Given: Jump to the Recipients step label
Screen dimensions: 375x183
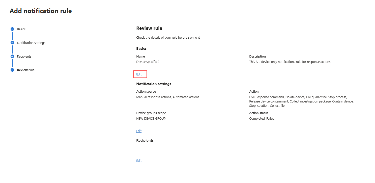Looking at the screenshot, I should 24,56.
